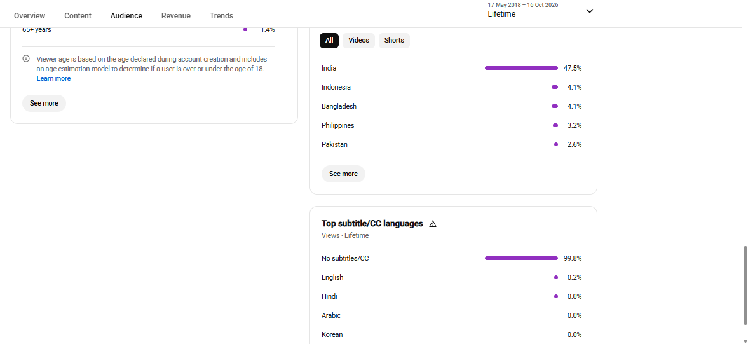This screenshot has height=344, width=748.
Task: Click the vertical page scrollbar thumb
Action: pos(745,286)
